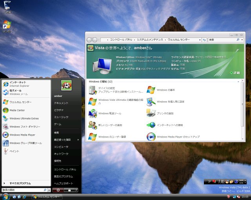
Task: Click the refresh button by address bar
Action: (204, 40)
